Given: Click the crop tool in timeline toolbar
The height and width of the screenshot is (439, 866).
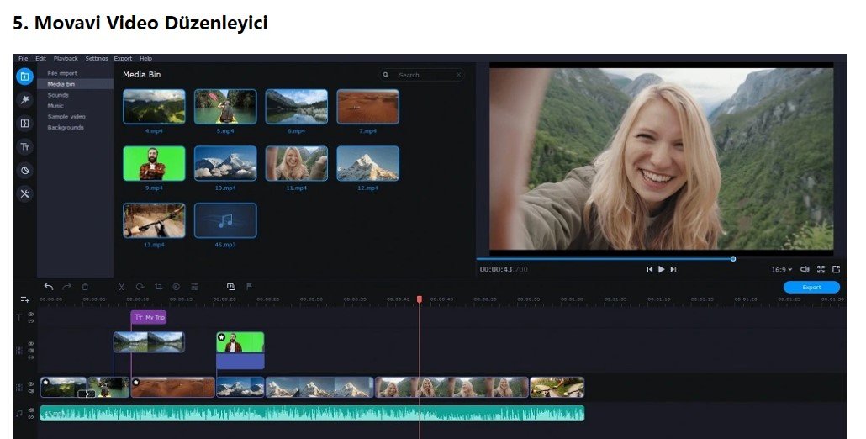Looking at the screenshot, I should 158,287.
